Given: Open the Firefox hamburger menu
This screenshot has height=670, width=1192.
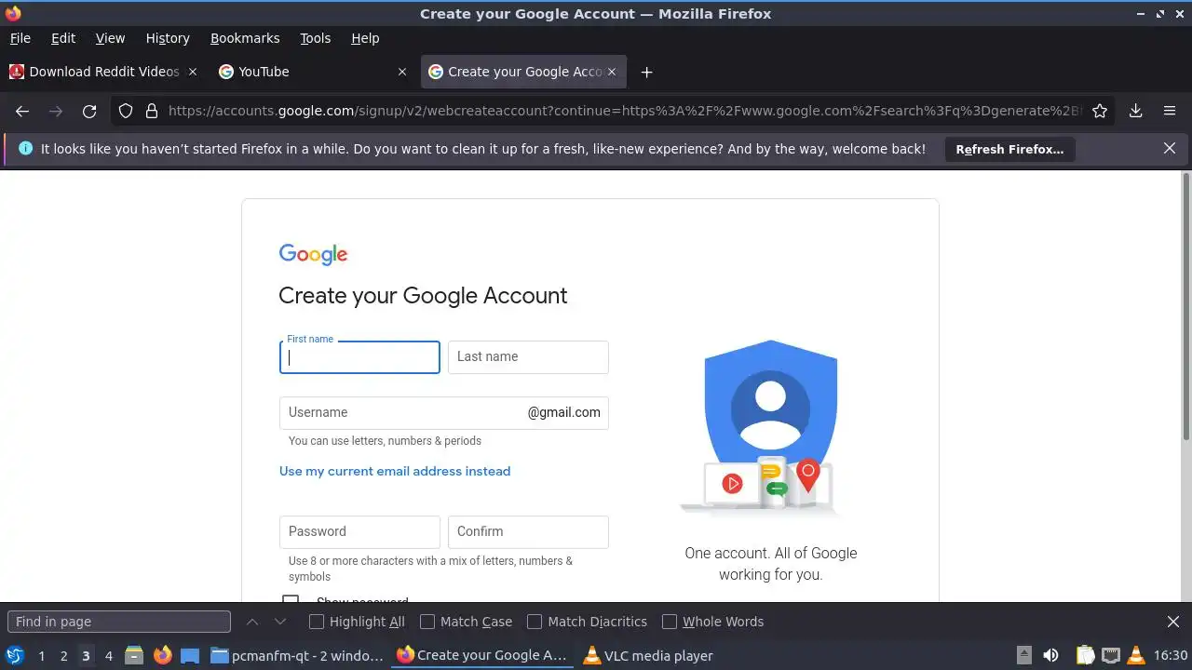Looking at the screenshot, I should coord(1170,111).
